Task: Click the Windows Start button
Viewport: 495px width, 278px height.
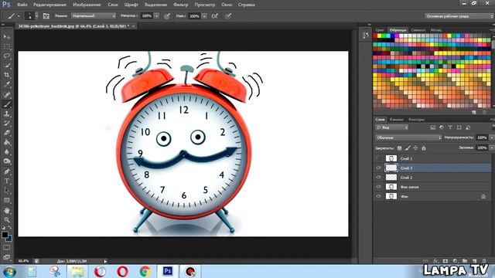Action: (9, 271)
